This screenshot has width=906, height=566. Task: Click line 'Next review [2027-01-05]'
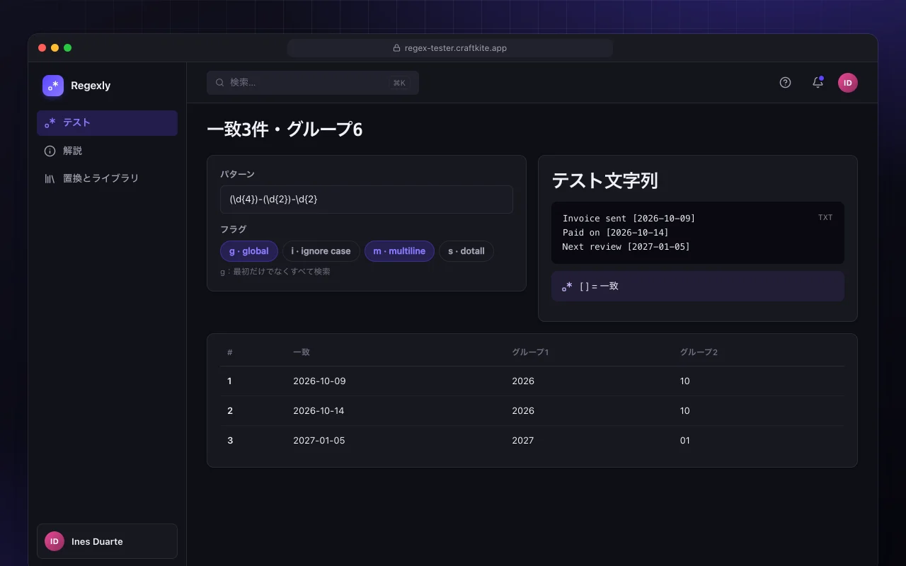626,247
